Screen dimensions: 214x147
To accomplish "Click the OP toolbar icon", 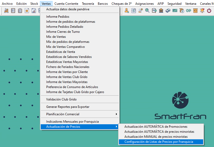I will click(188, 11).
